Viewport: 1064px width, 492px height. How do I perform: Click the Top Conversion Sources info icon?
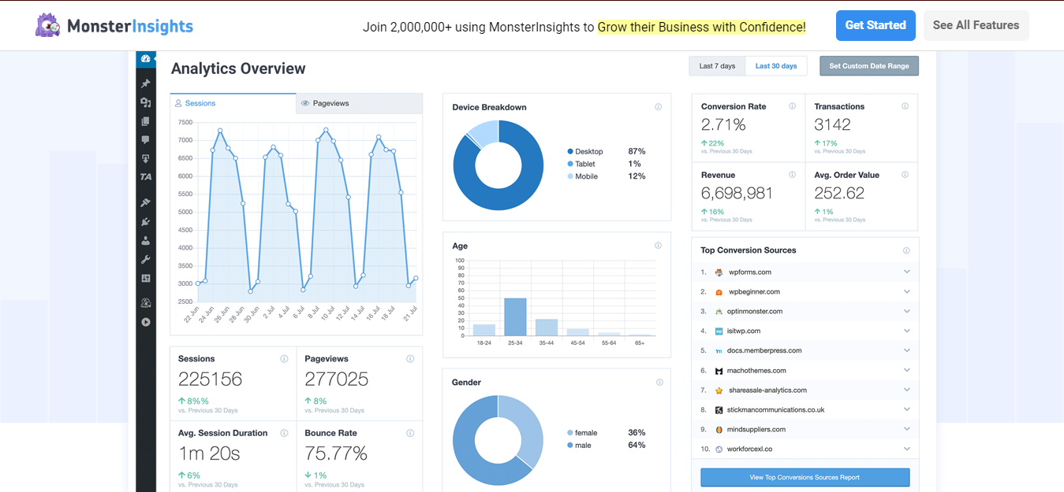pyautogui.click(x=906, y=250)
